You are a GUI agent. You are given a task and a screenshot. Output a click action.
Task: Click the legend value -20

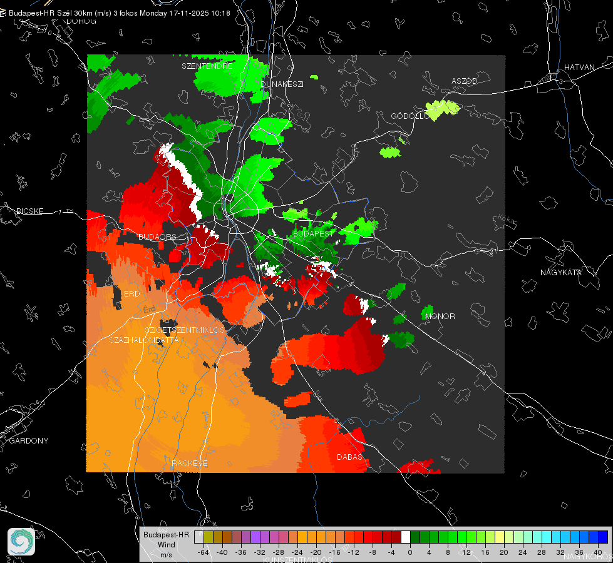coord(316,552)
